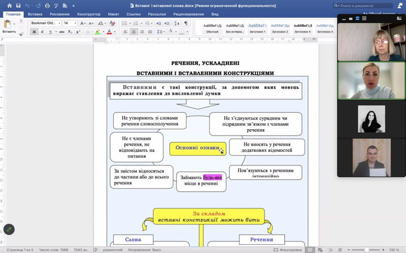406x253 pixels.
Task: Expand font color dropdown arrow
Action: click(115, 32)
